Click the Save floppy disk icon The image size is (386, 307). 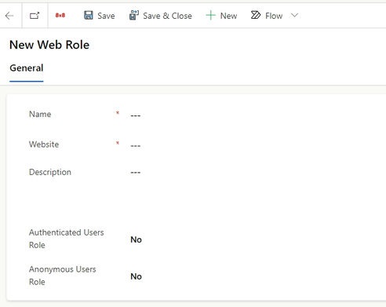(x=89, y=15)
